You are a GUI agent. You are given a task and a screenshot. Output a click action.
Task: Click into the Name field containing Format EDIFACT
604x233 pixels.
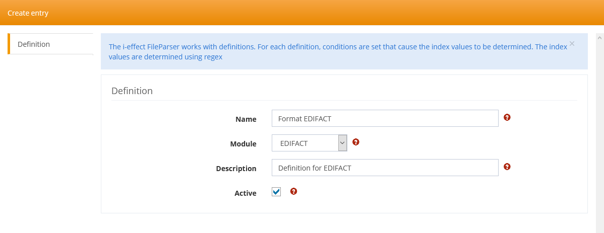(x=385, y=118)
